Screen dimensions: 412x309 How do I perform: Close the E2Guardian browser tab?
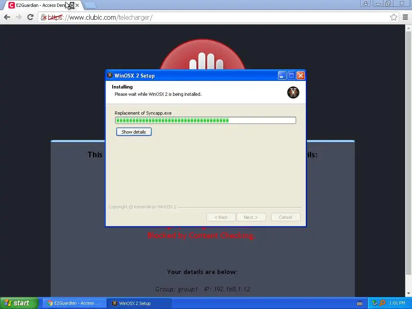coord(77,5)
